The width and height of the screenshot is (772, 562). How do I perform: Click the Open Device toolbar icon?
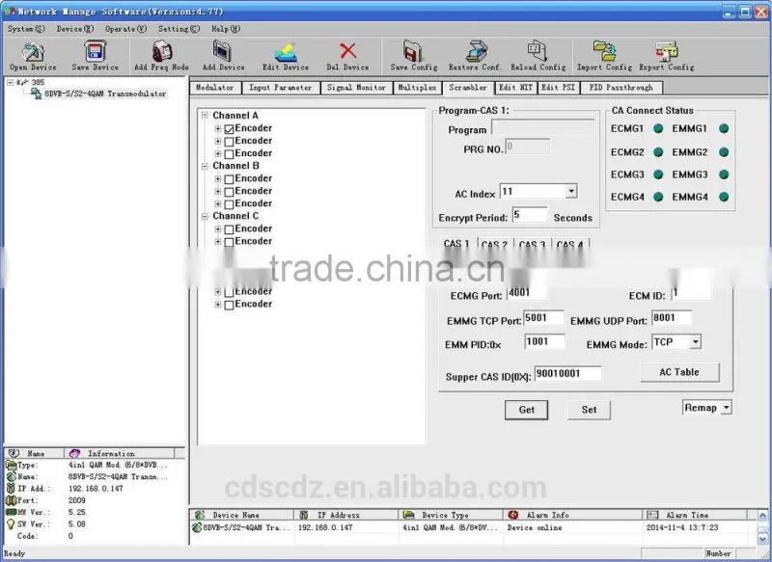[33, 52]
